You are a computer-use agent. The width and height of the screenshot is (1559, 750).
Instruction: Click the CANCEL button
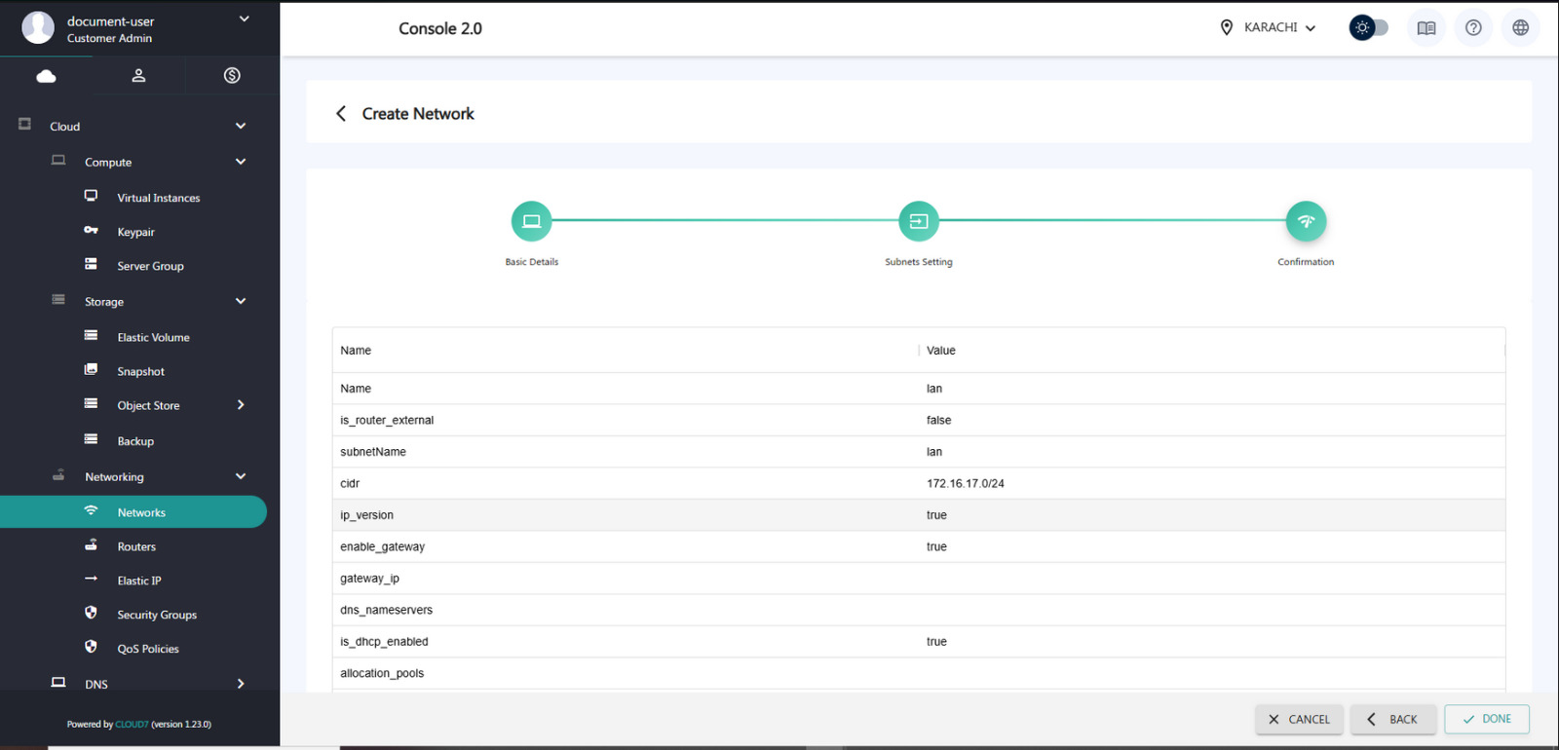1299,720
